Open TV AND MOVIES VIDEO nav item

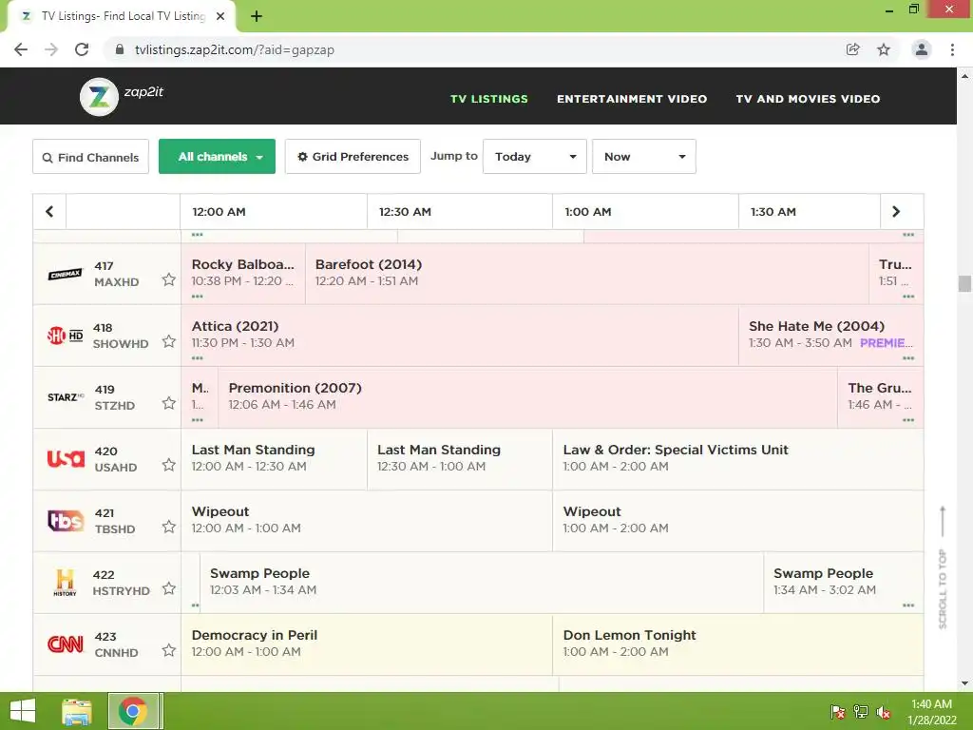pyautogui.click(x=808, y=99)
